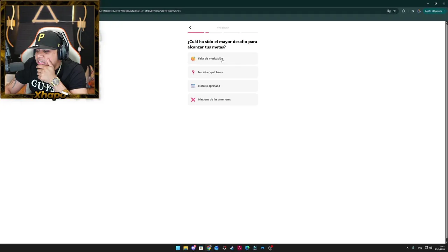
Task: Click the faded Fitbod logo in the header
Action: point(223,28)
